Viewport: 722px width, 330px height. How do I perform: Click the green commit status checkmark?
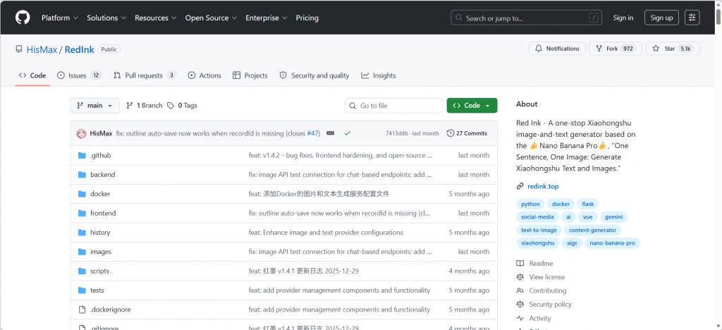pyautogui.click(x=347, y=133)
